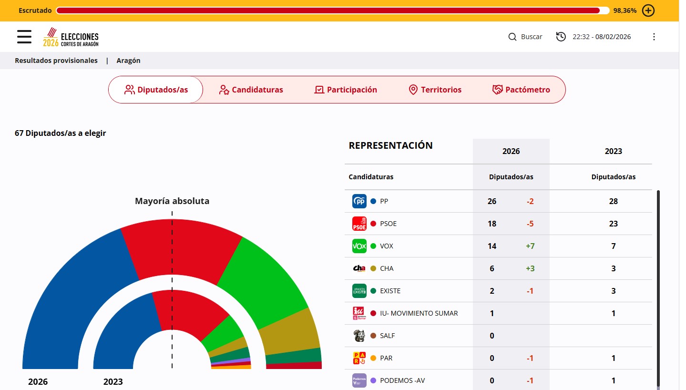Image resolution: width=686 pixels, height=390 pixels.
Task: Click the PSOE party logo
Action: [x=359, y=224]
